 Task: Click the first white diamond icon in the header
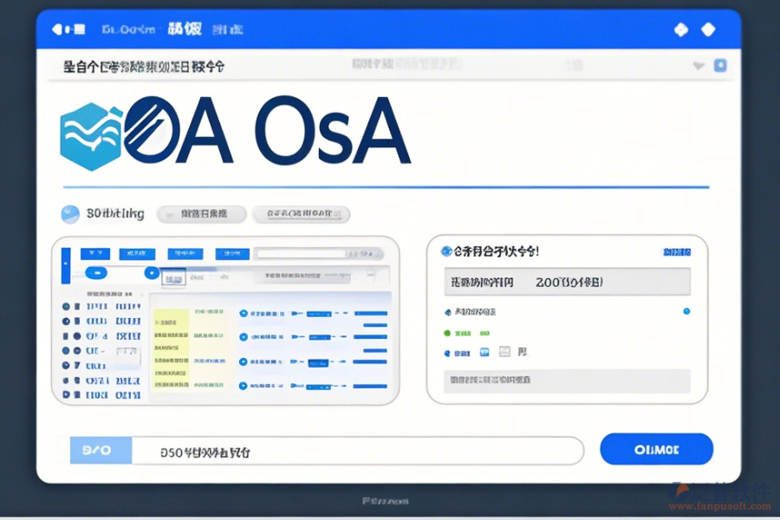pos(681,29)
